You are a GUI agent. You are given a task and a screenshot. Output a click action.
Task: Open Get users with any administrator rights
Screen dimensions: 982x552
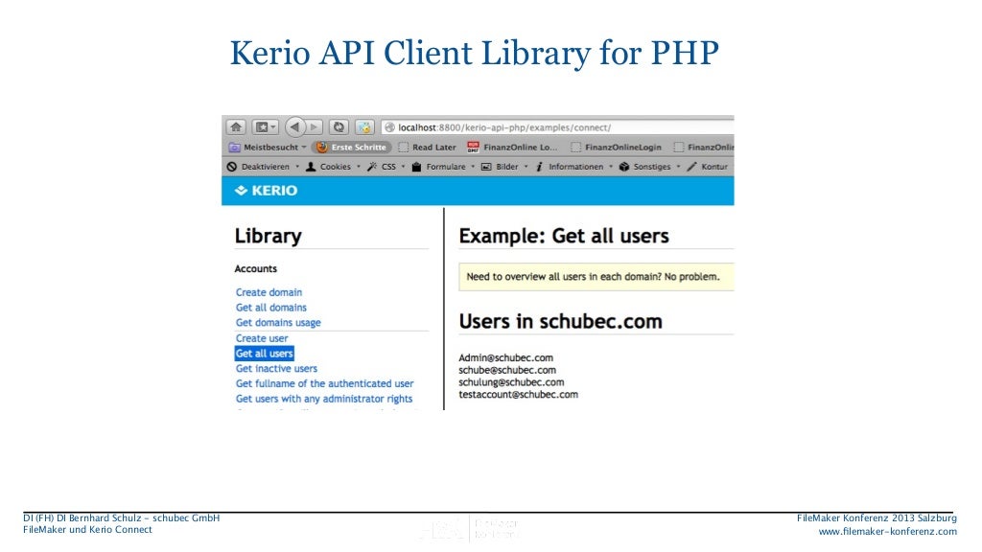pyautogui.click(x=324, y=399)
